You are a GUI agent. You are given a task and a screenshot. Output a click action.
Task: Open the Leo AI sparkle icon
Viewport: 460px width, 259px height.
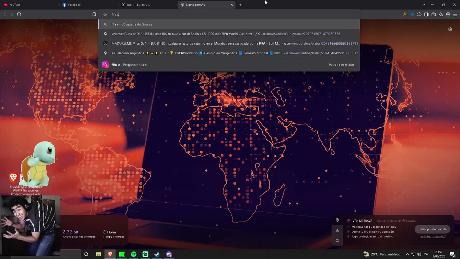441,14
